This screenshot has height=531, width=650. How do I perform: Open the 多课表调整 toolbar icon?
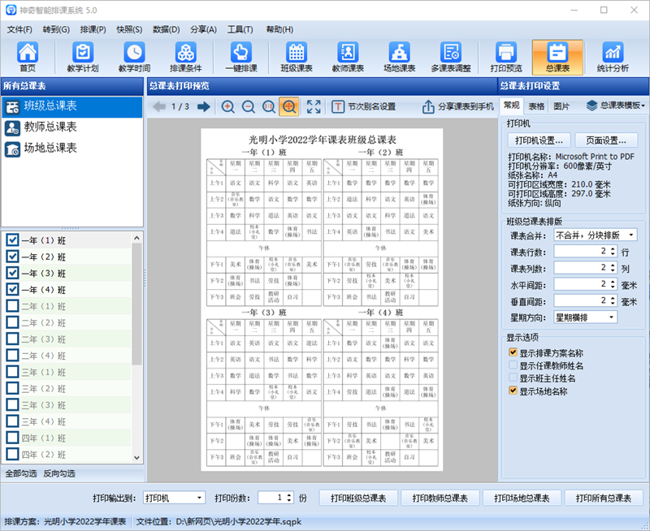[451, 57]
